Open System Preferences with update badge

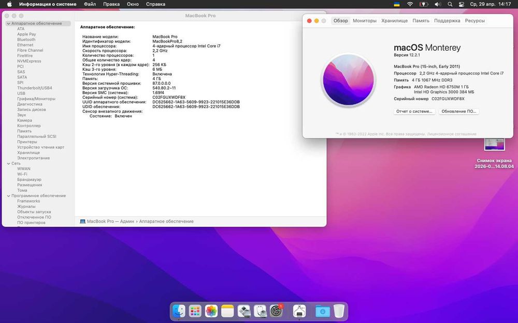[x=276, y=311]
